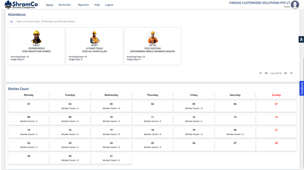Click name SYED BAKHTIYAR AHMED
Viewport: 304px width, 170px height.
click(36, 51)
